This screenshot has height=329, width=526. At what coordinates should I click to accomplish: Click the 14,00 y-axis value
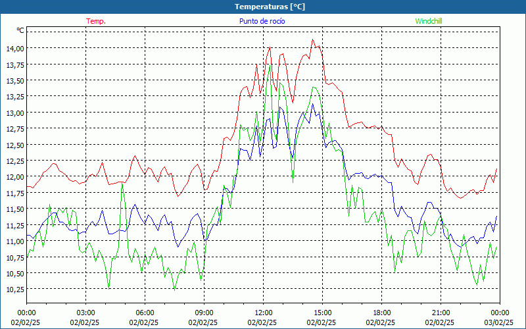click(x=15, y=49)
